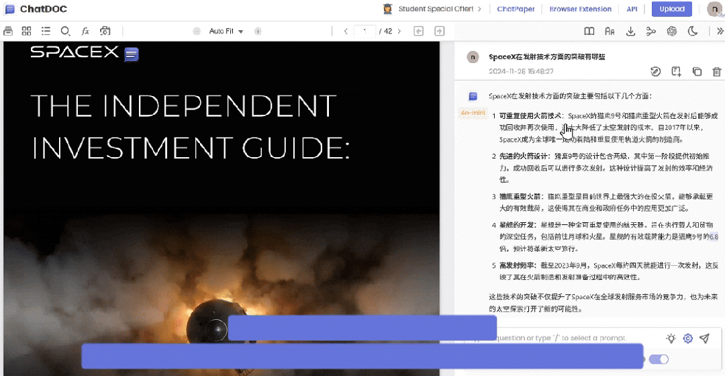This screenshot has width=725, height=376.
Task: Toggle dark mode with moon icon
Action: click(x=693, y=31)
